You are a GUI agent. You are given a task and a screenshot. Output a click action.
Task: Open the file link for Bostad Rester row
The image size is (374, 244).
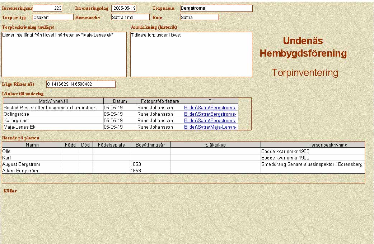click(x=210, y=107)
